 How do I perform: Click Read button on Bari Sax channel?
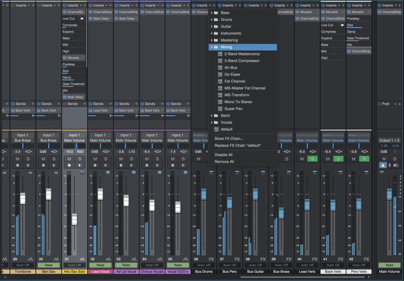(x=49, y=265)
